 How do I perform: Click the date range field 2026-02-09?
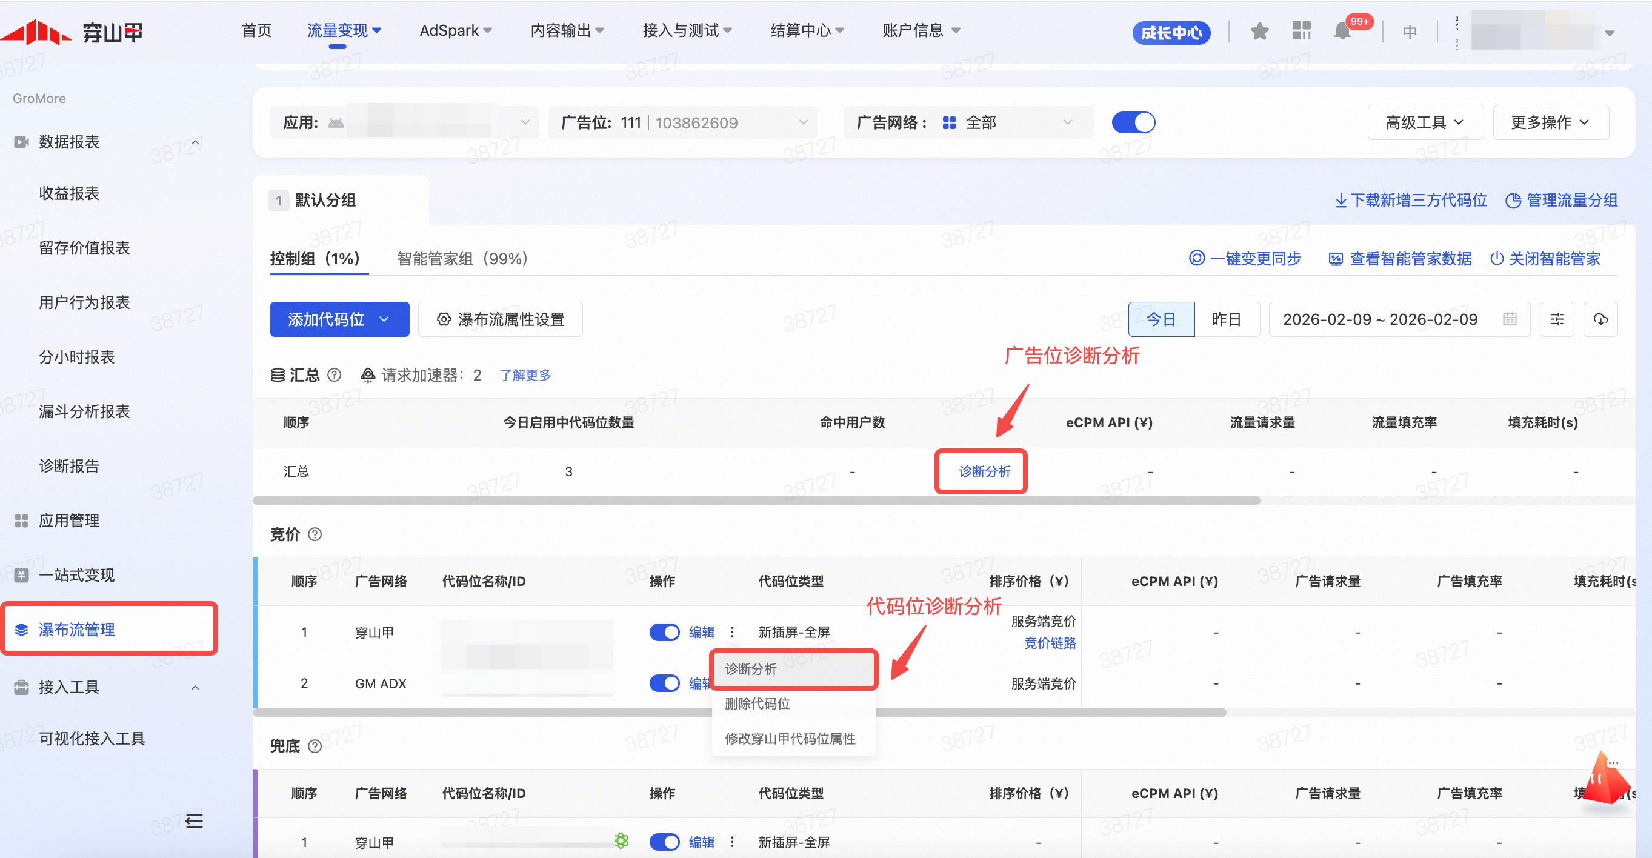click(x=1379, y=319)
